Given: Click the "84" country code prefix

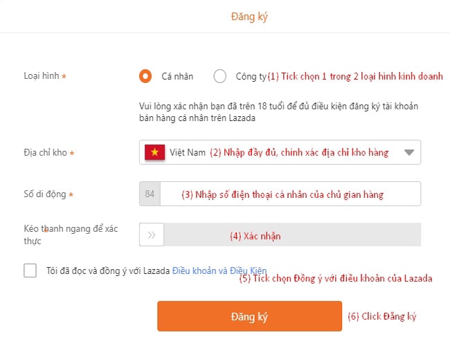Looking at the screenshot, I should tap(150, 194).
